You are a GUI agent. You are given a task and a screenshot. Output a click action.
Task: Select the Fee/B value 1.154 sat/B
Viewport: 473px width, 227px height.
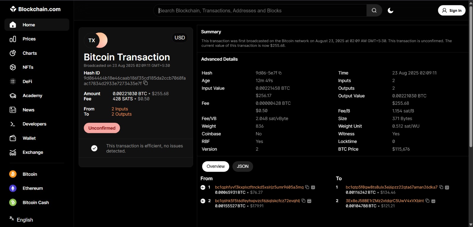pyautogui.click(x=403, y=111)
